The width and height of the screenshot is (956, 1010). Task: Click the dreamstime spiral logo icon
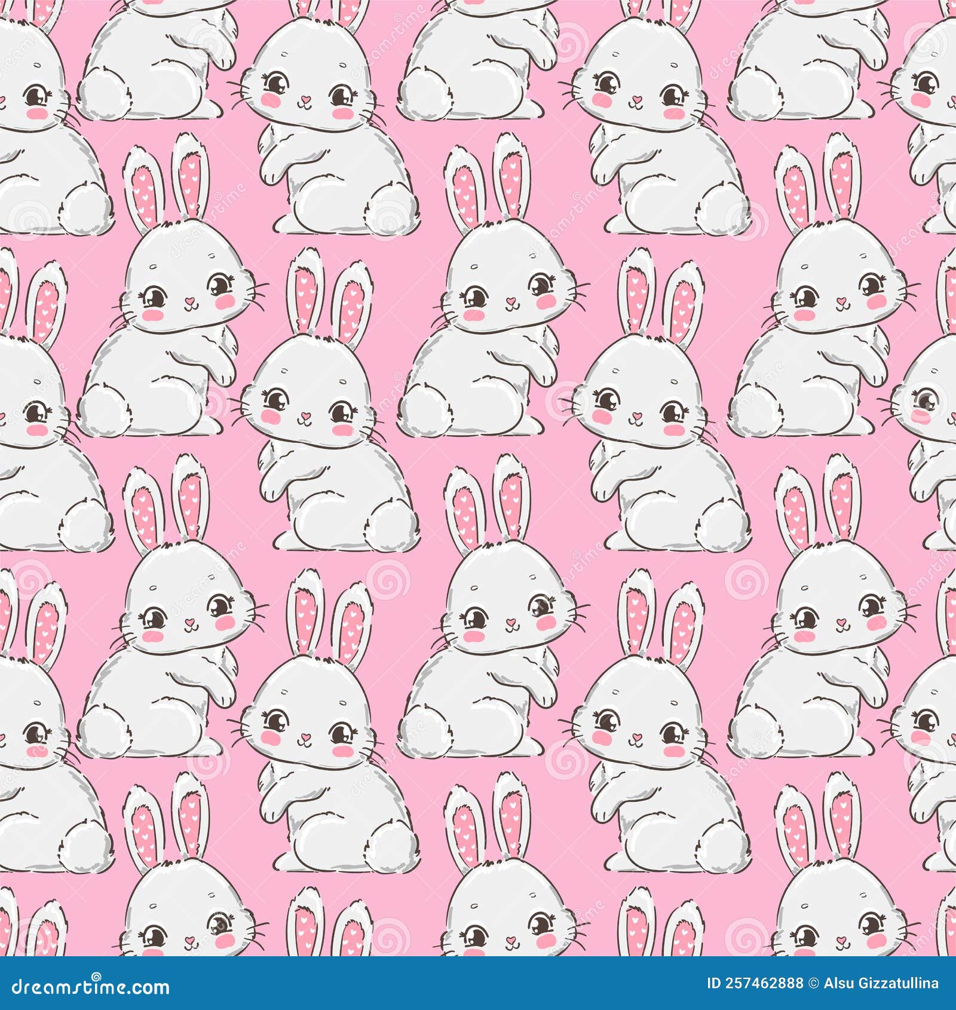(x=97, y=977)
